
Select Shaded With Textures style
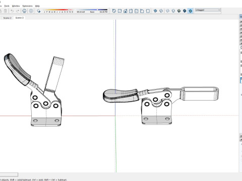coord(185,11)
